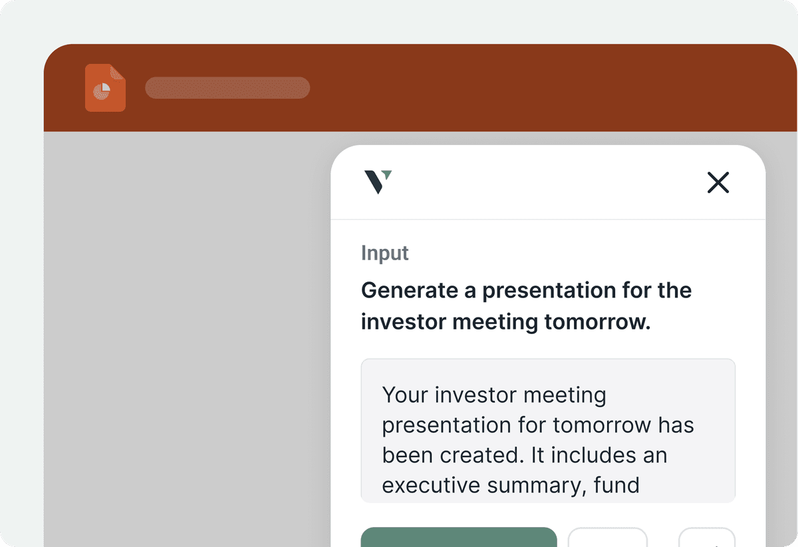Click the "been created. It includes an" line
798x547 pixels.
524,455
